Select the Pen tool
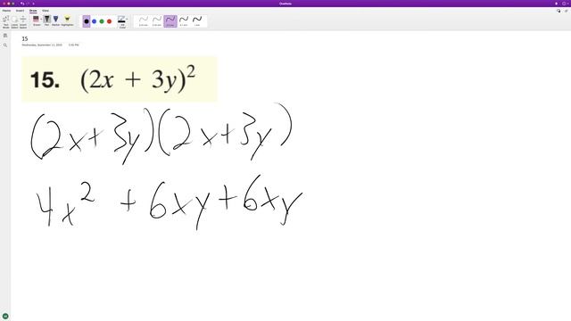This screenshot has height=321, width=571. (x=47, y=21)
